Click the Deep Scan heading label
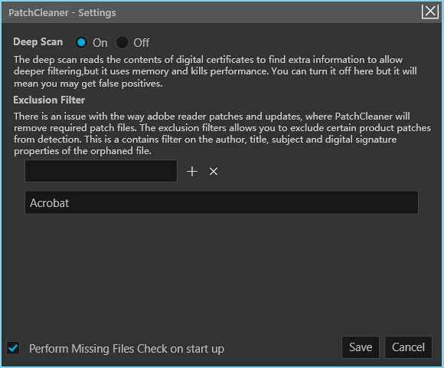444x368 pixels. pos(38,42)
